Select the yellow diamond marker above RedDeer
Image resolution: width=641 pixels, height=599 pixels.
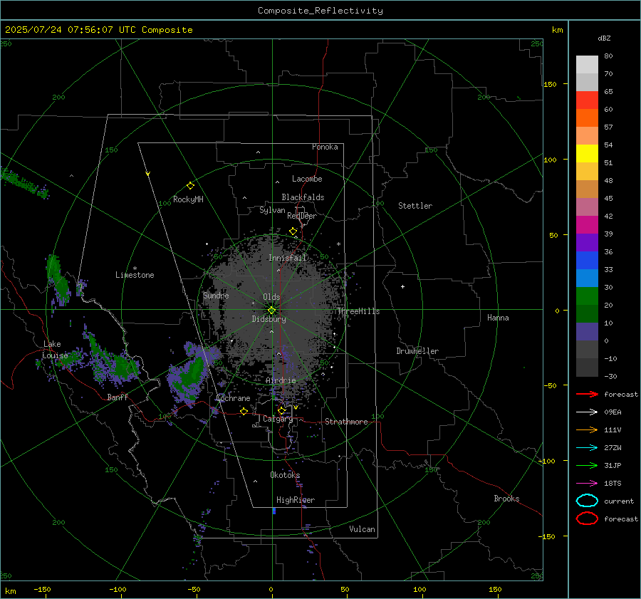coord(293,231)
